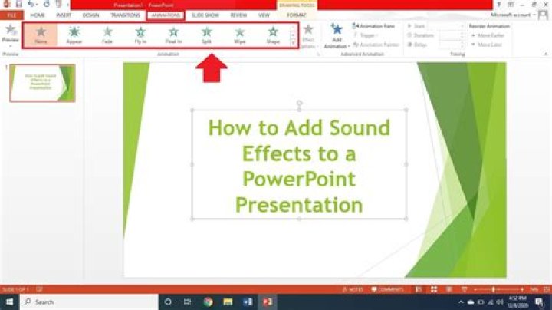Open the Slide Show tab
552x310 pixels.
(205, 15)
